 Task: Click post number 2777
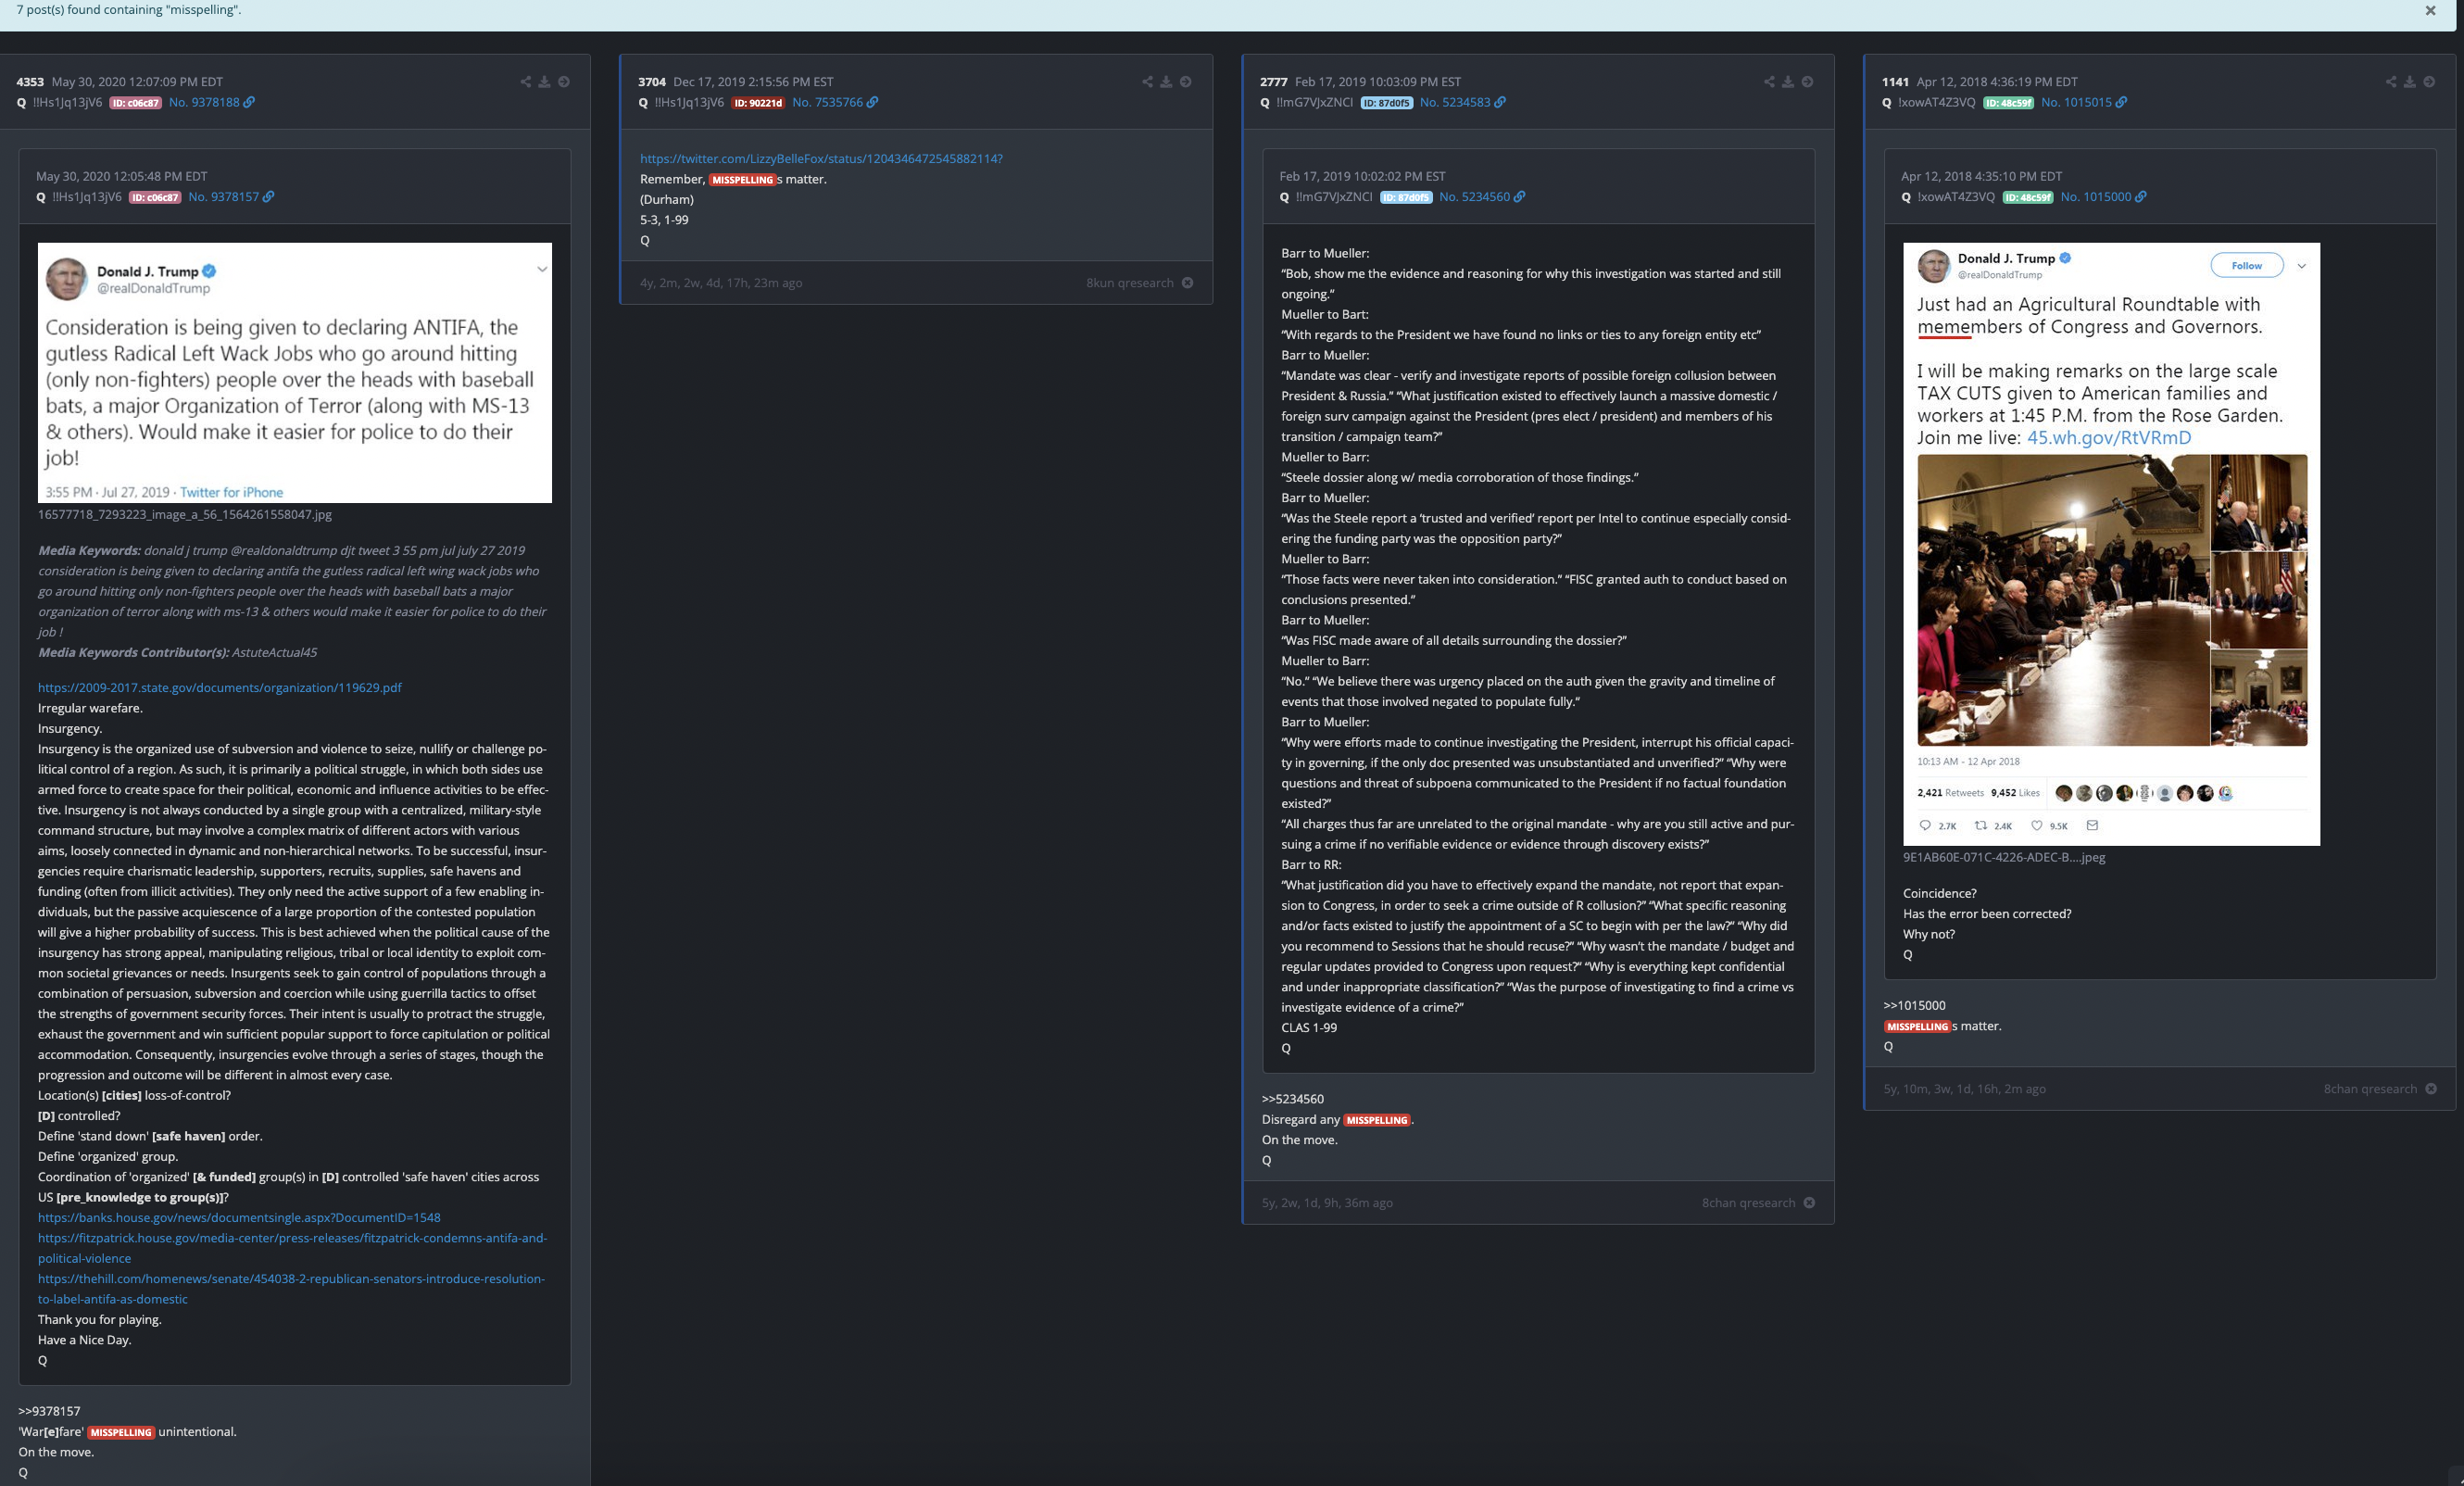point(1274,82)
